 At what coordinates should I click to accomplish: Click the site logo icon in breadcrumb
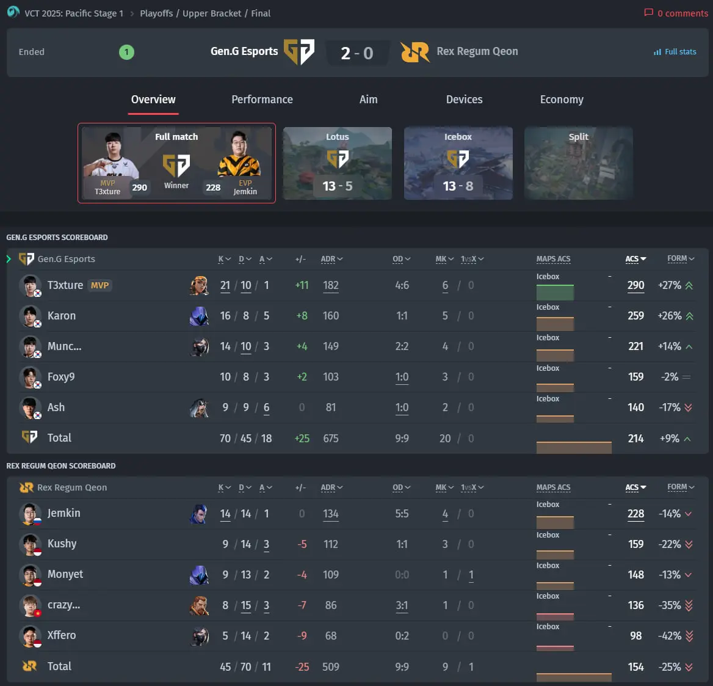[13, 12]
